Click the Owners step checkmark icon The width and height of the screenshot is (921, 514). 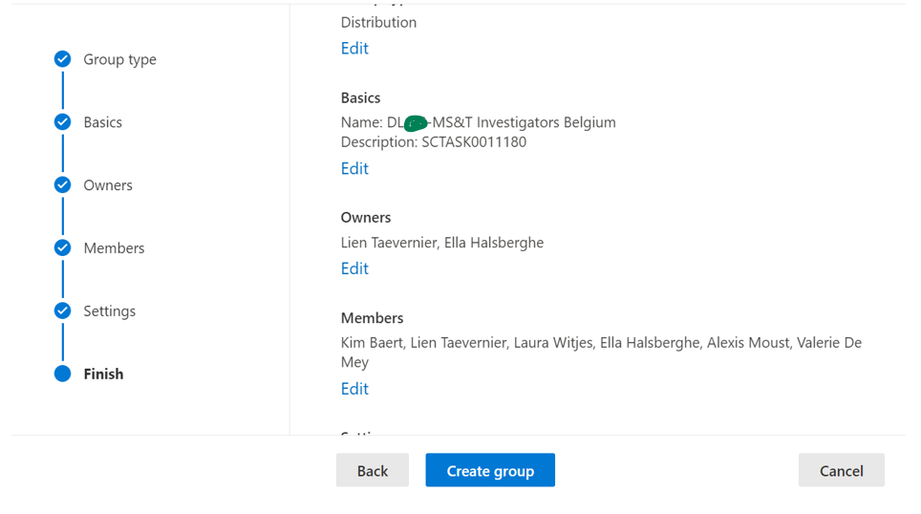click(62, 185)
